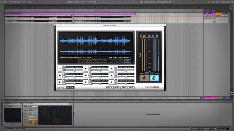Switch monitoring to source A

(144, 78)
